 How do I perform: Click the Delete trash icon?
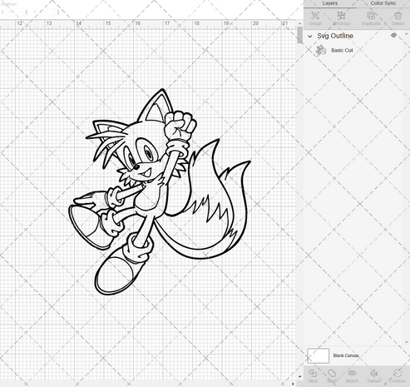click(398, 15)
